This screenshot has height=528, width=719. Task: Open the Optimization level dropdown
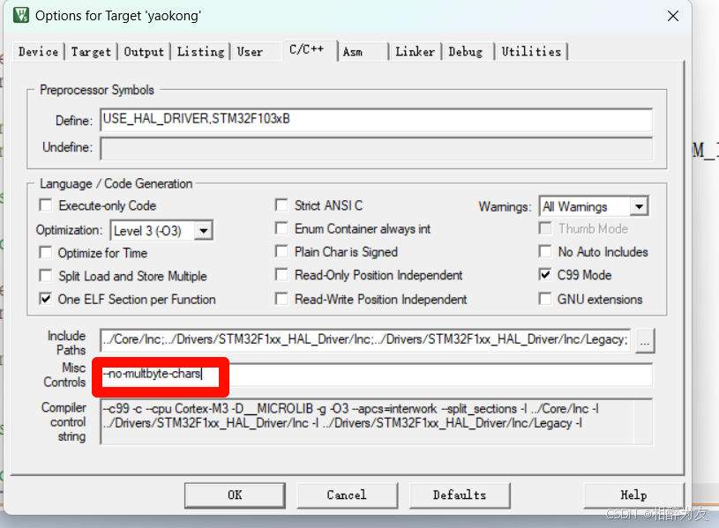(203, 230)
